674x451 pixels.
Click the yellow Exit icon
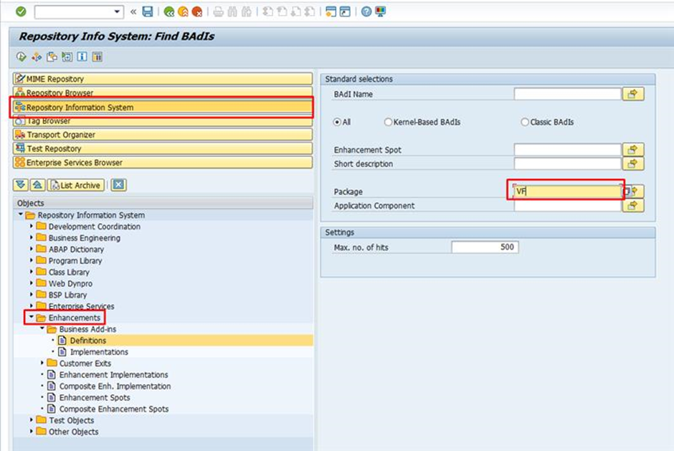pos(183,11)
